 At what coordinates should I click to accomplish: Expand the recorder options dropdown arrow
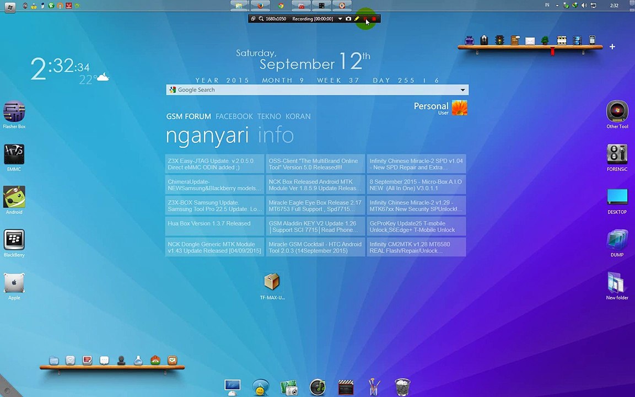[340, 19]
